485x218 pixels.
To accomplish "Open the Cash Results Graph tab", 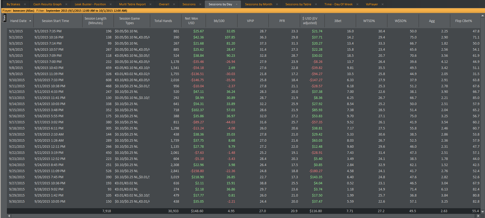I will (x=47, y=4).
